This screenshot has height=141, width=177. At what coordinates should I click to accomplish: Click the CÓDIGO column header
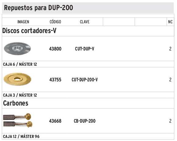point(55,21)
